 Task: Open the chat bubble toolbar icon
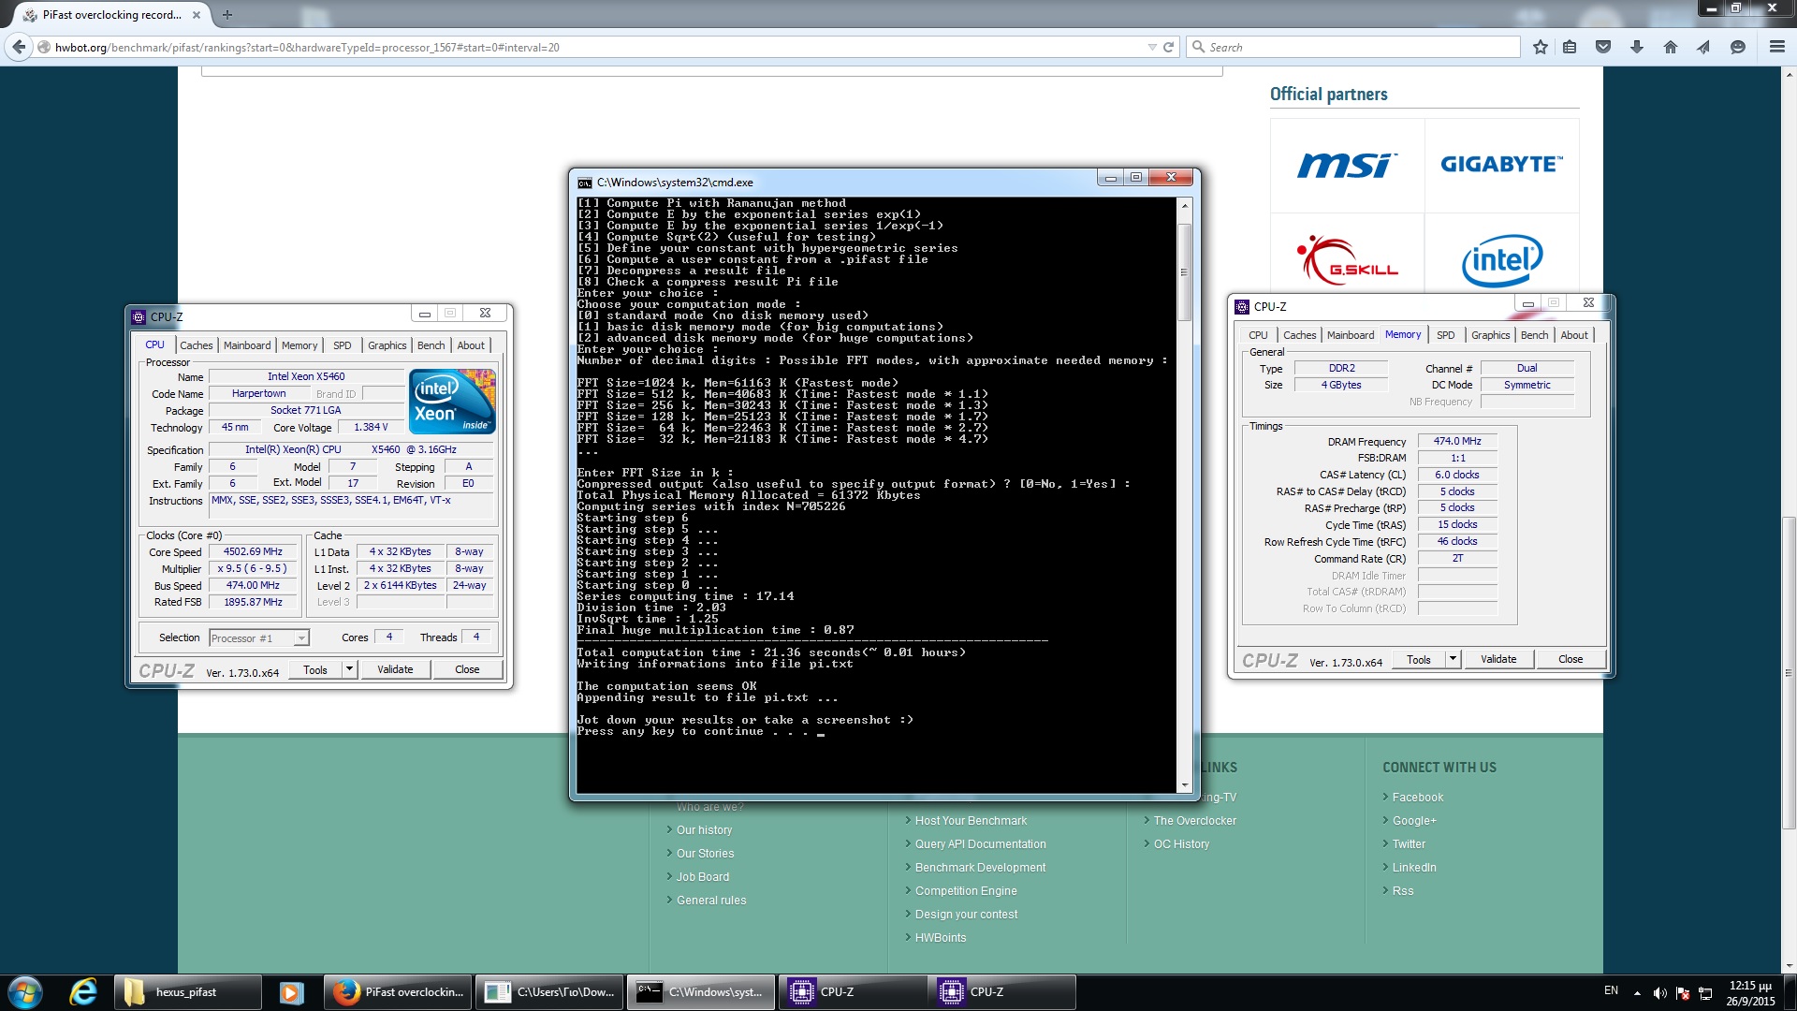(x=1738, y=47)
